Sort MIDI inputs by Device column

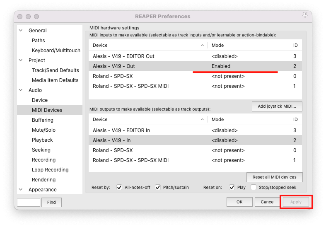[x=148, y=45]
